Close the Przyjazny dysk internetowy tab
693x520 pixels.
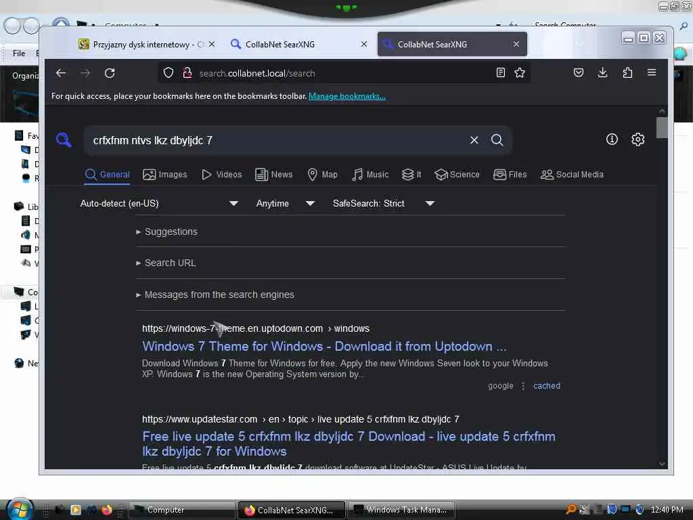[212, 44]
